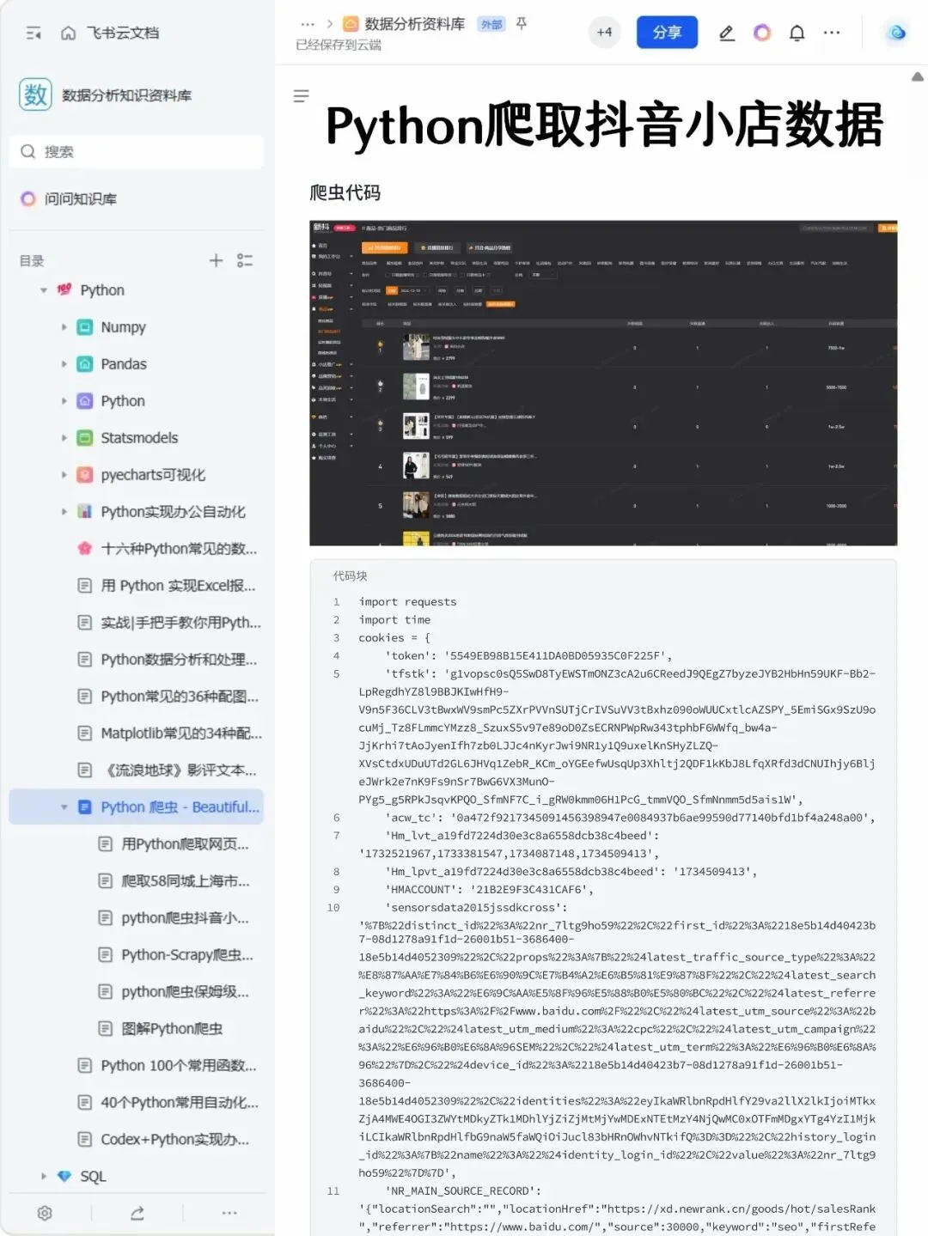This screenshot has width=928, height=1236.
Task: Expand the Numpy node
Action: 64,327
